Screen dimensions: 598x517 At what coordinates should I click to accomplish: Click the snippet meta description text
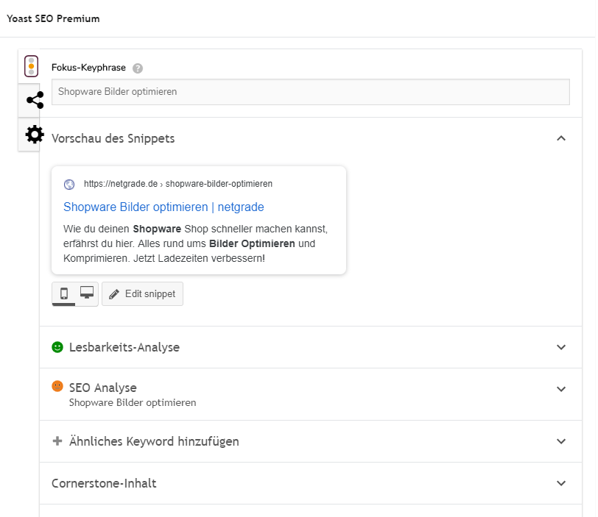click(x=195, y=243)
